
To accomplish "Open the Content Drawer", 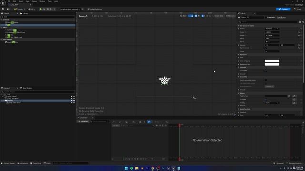I will 8,163.
